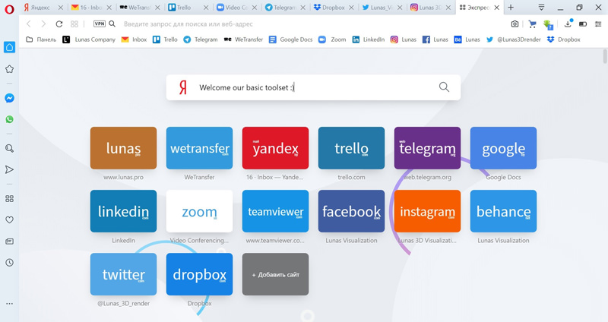Switch to the 16 · Inbox tab
The image size is (608, 322).
click(91, 8)
